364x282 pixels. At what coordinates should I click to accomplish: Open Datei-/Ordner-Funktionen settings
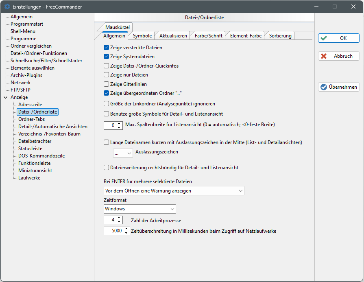point(39,53)
